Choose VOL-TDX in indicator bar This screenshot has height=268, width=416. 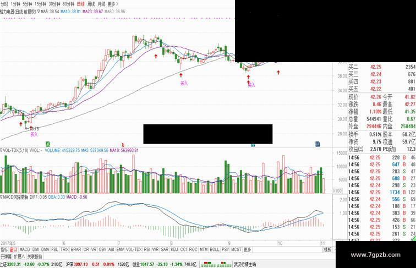pyautogui.click(x=134, y=250)
